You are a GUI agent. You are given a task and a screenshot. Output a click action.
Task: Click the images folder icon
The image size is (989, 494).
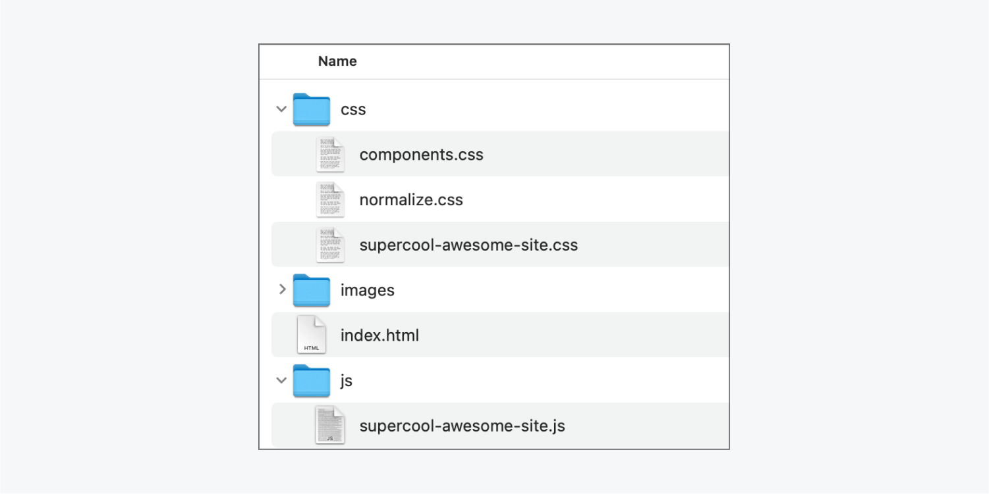click(x=312, y=290)
